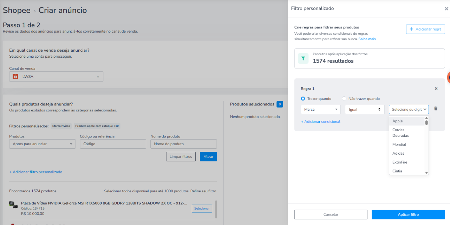This screenshot has height=225, width=450.
Task: Close the Filtro personalizado panel
Action: tap(446, 9)
